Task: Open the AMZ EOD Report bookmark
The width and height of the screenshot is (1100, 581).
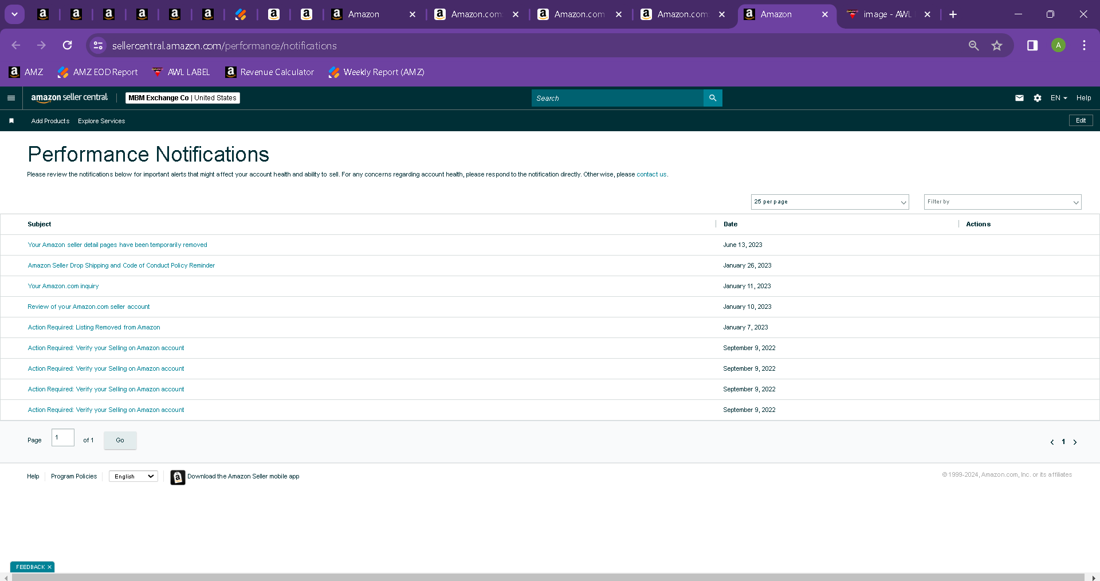Action: point(97,72)
